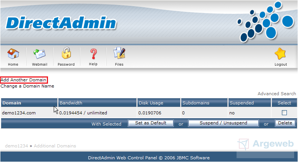This screenshot has width=298, height=162.
Task: Open the demo1234.com domain link
Action: [x=19, y=113]
